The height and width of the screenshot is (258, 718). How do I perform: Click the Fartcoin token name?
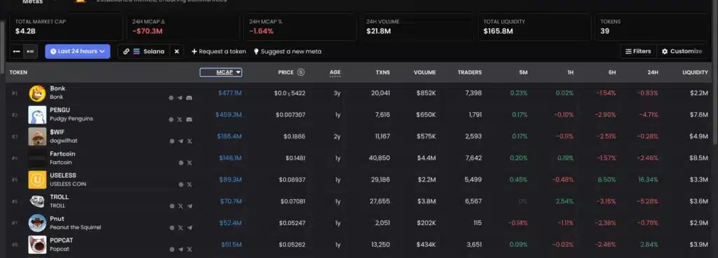[62, 154]
